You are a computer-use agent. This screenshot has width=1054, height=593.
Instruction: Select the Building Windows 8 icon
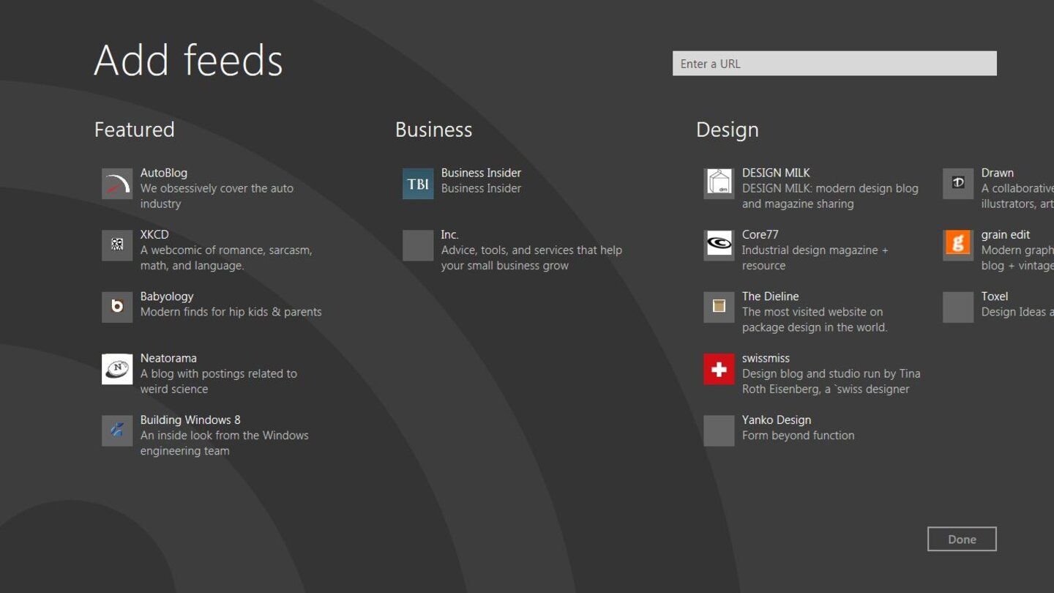[117, 430]
